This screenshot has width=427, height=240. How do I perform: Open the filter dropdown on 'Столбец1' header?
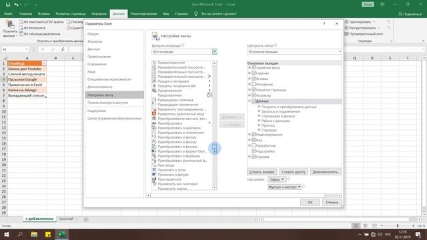click(x=44, y=63)
